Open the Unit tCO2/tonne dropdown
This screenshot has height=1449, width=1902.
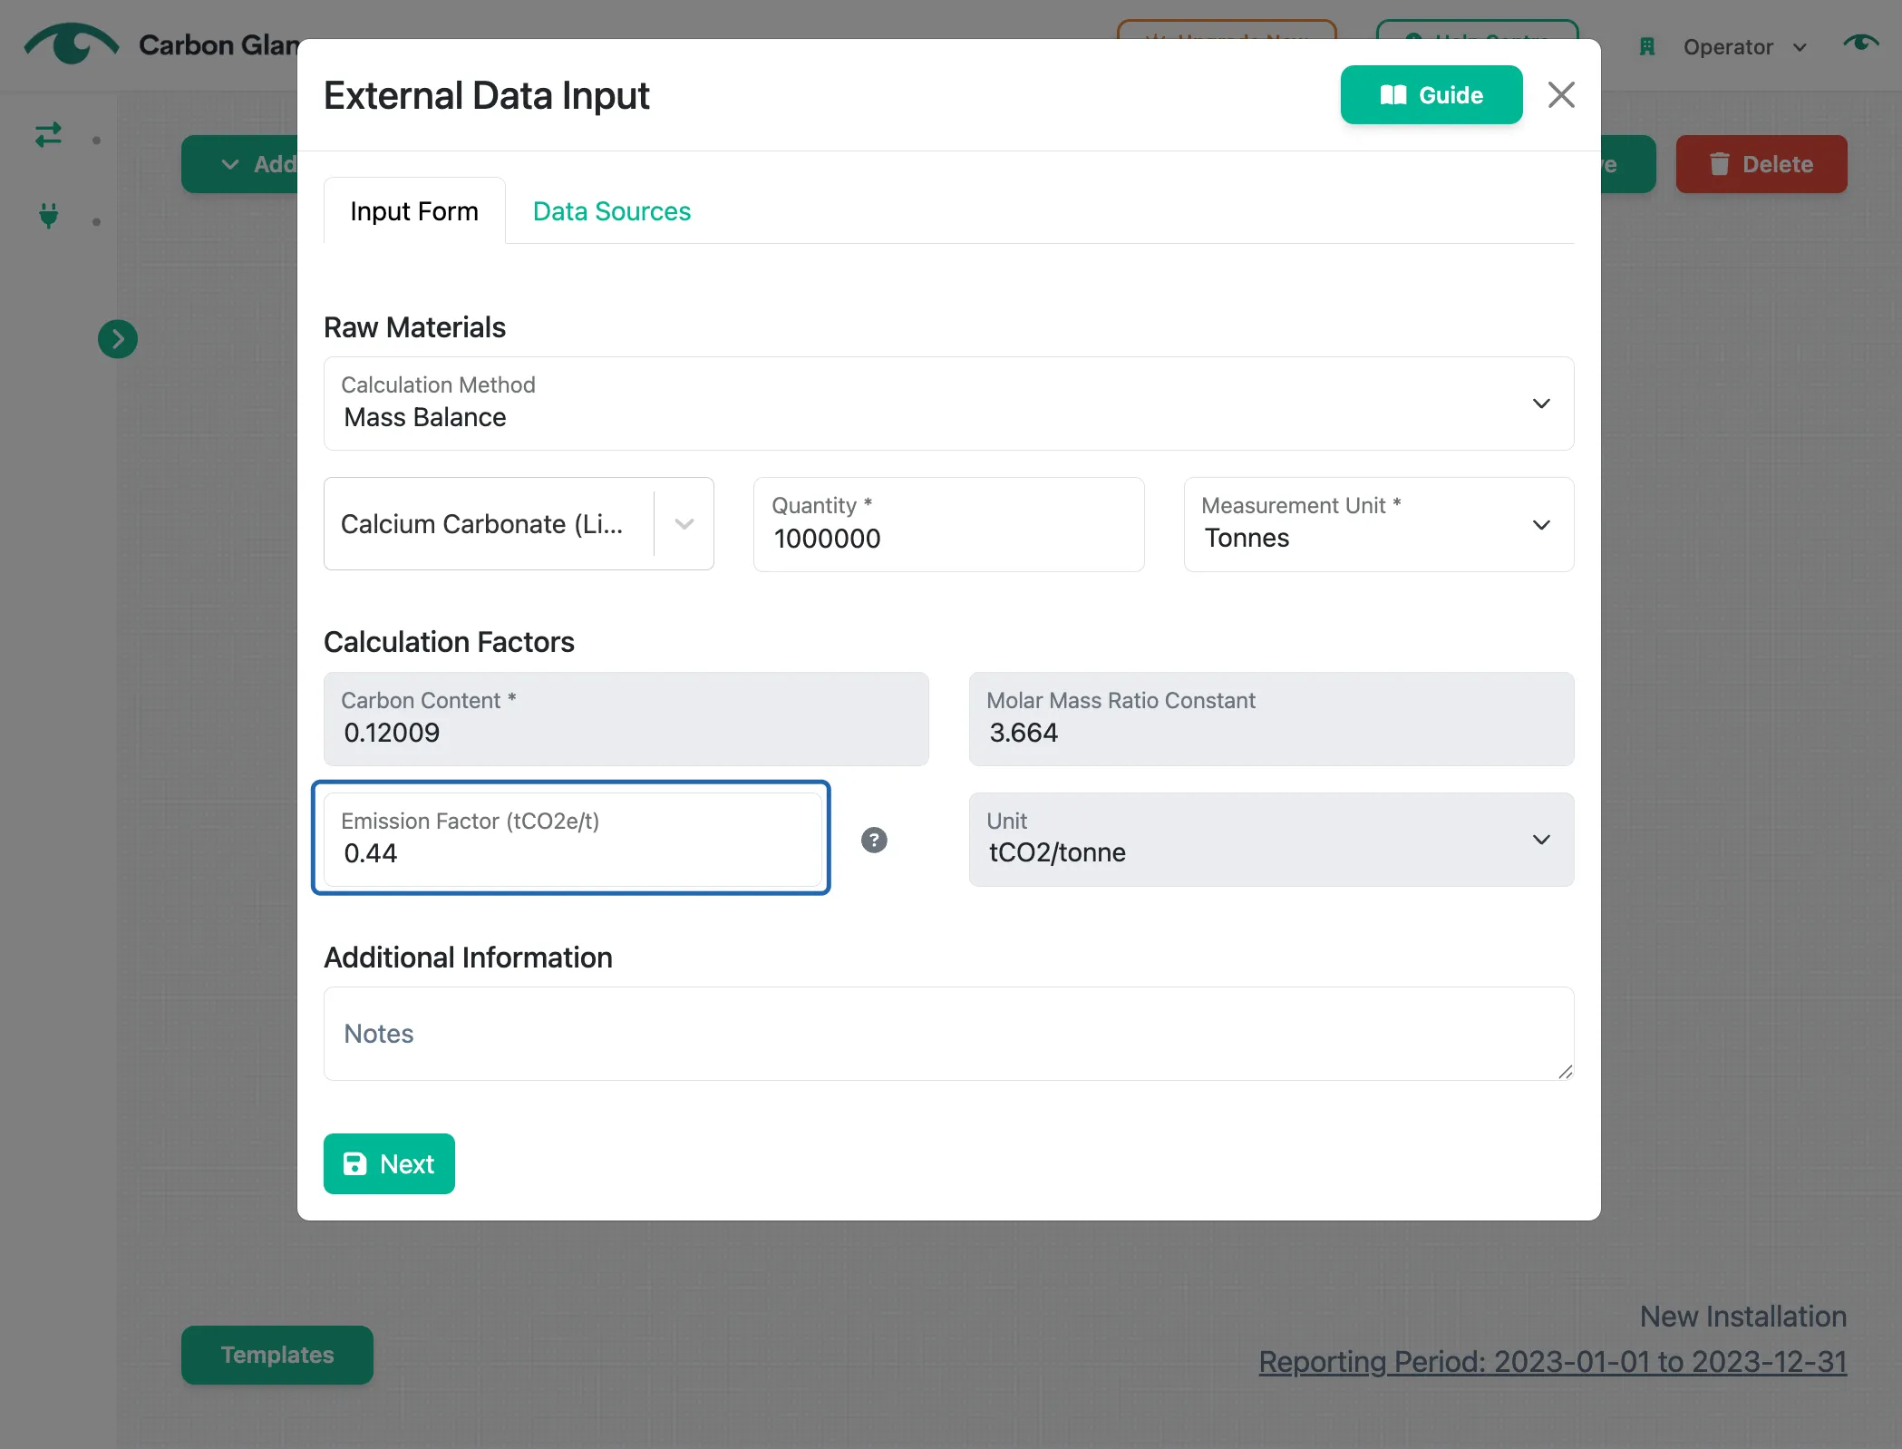[x=1271, y=839]
